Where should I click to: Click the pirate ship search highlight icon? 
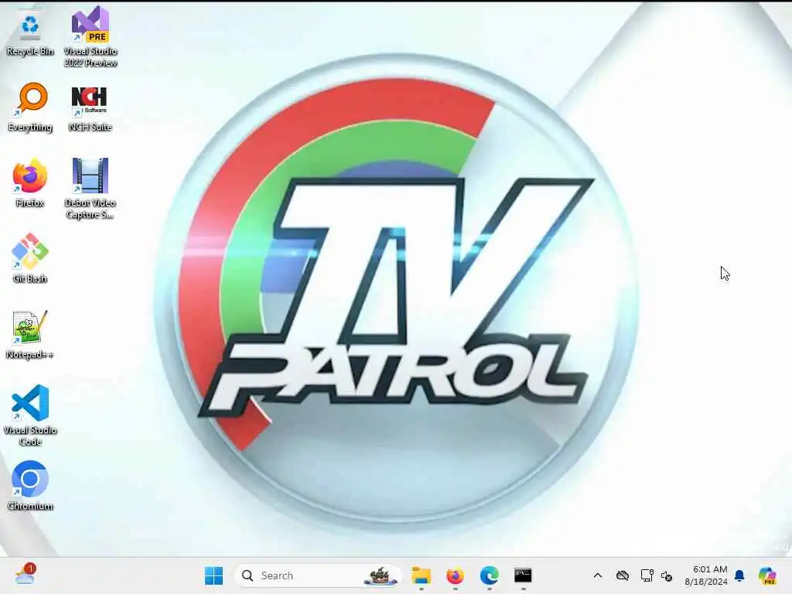(381, 575)
